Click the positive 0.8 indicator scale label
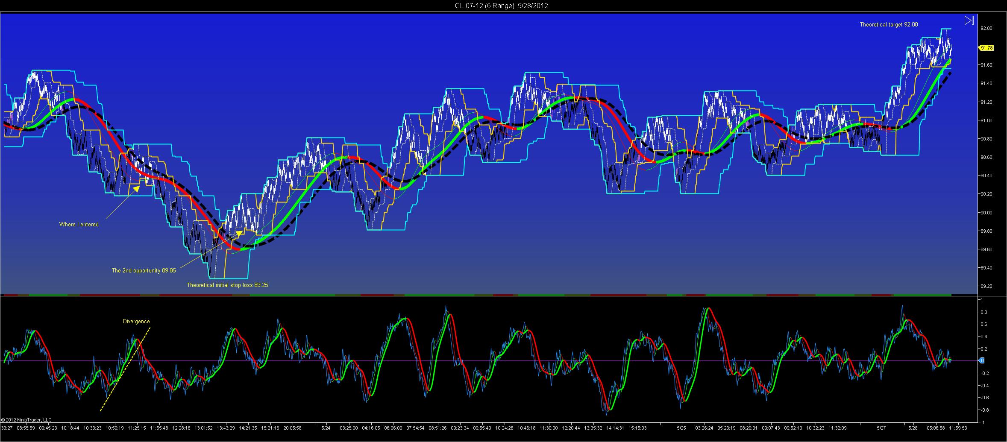Viewport: 1007px width, 442px height. point(984,312)
